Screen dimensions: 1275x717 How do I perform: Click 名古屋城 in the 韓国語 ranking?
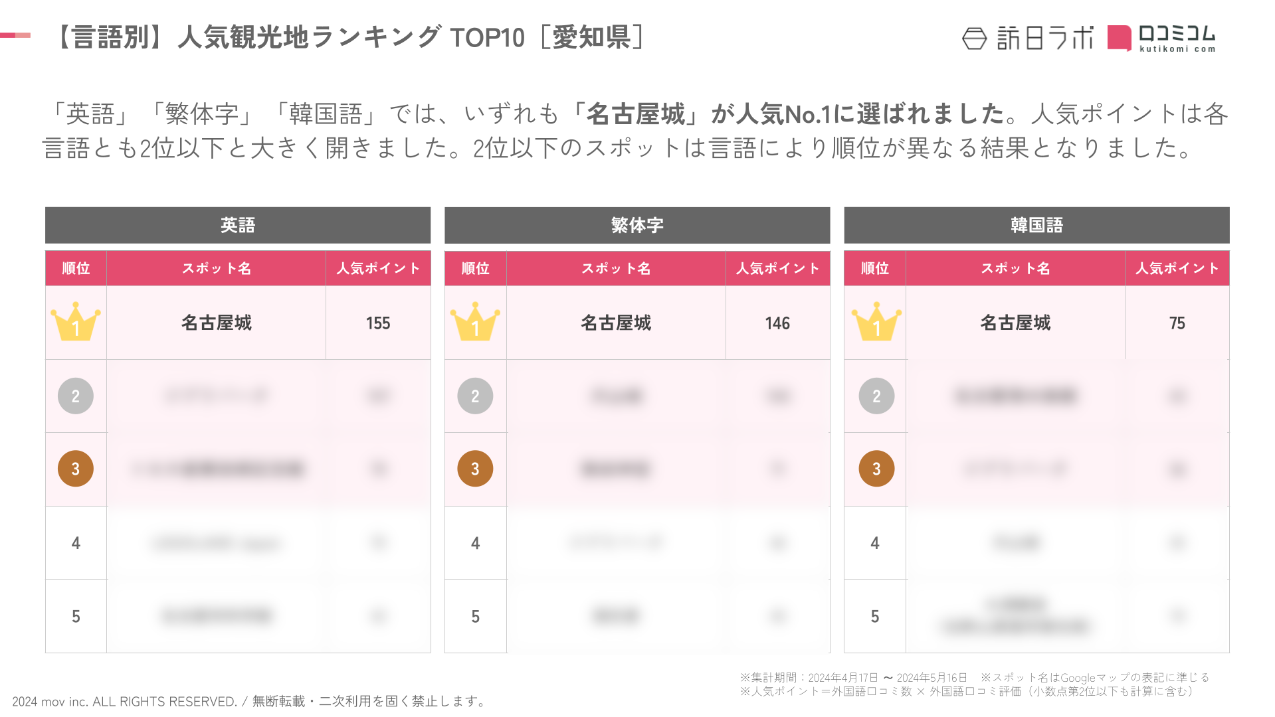tap(1015, 323)
